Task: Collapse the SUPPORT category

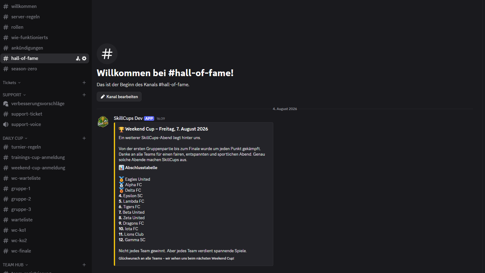Action: (14, 95)
